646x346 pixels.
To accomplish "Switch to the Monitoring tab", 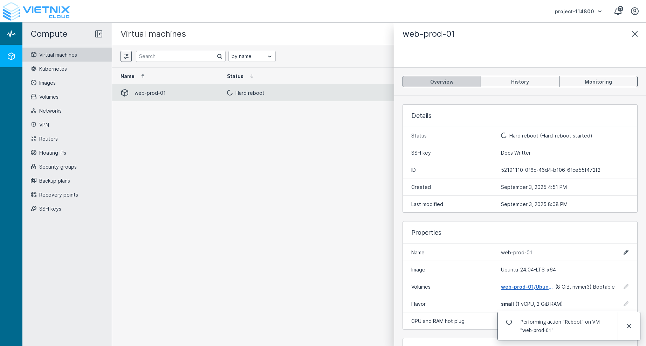I will (x=598, y=82).
